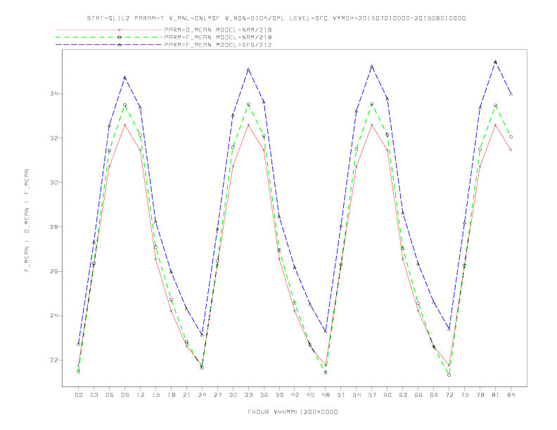This screenshot has width=557, height=430.
Task: Click x-axis tick label 69
Action: (x=434, y=395)
